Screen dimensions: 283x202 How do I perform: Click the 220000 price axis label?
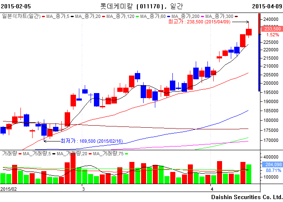pyautogui.click(x=271, y=50)
